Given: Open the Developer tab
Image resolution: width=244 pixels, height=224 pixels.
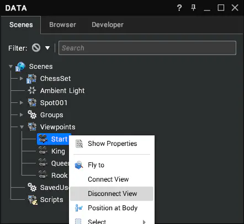Looking at the screenshot, I should pos(108,25).
